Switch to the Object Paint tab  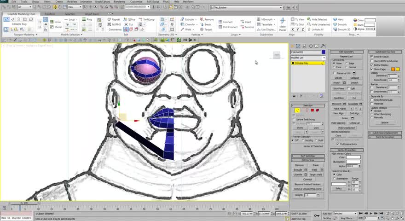(92, 14)
